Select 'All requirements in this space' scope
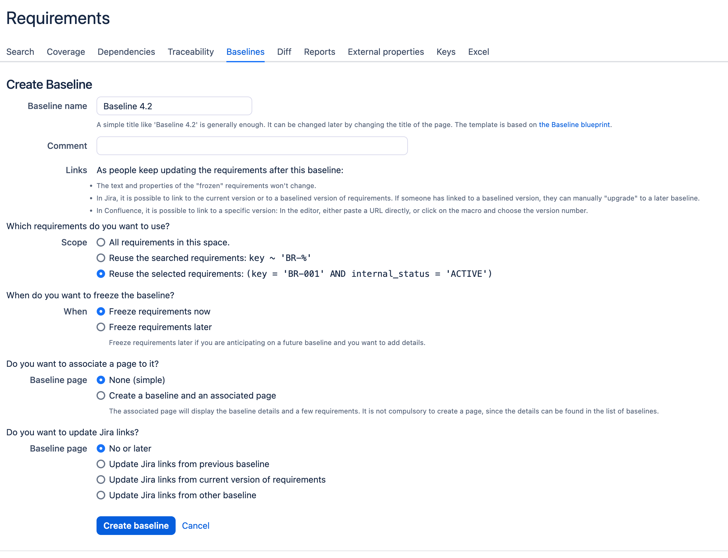 [101, 243]
